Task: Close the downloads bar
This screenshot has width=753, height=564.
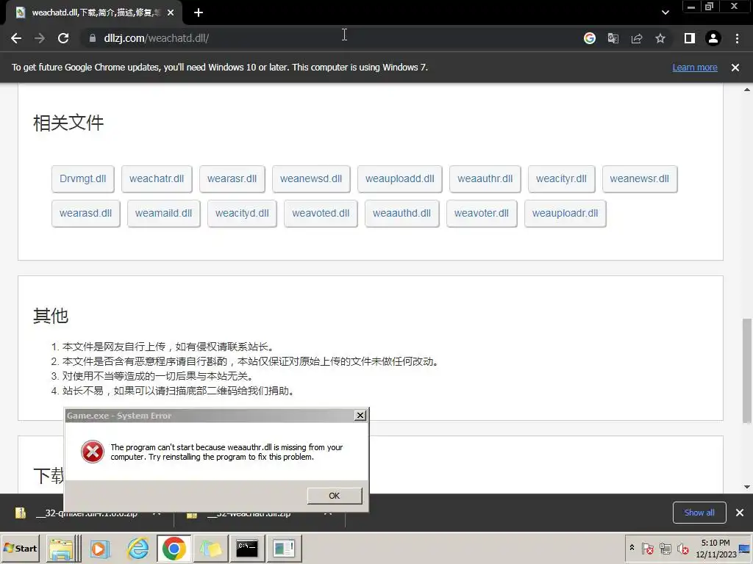Action: (x=740, y=513)
